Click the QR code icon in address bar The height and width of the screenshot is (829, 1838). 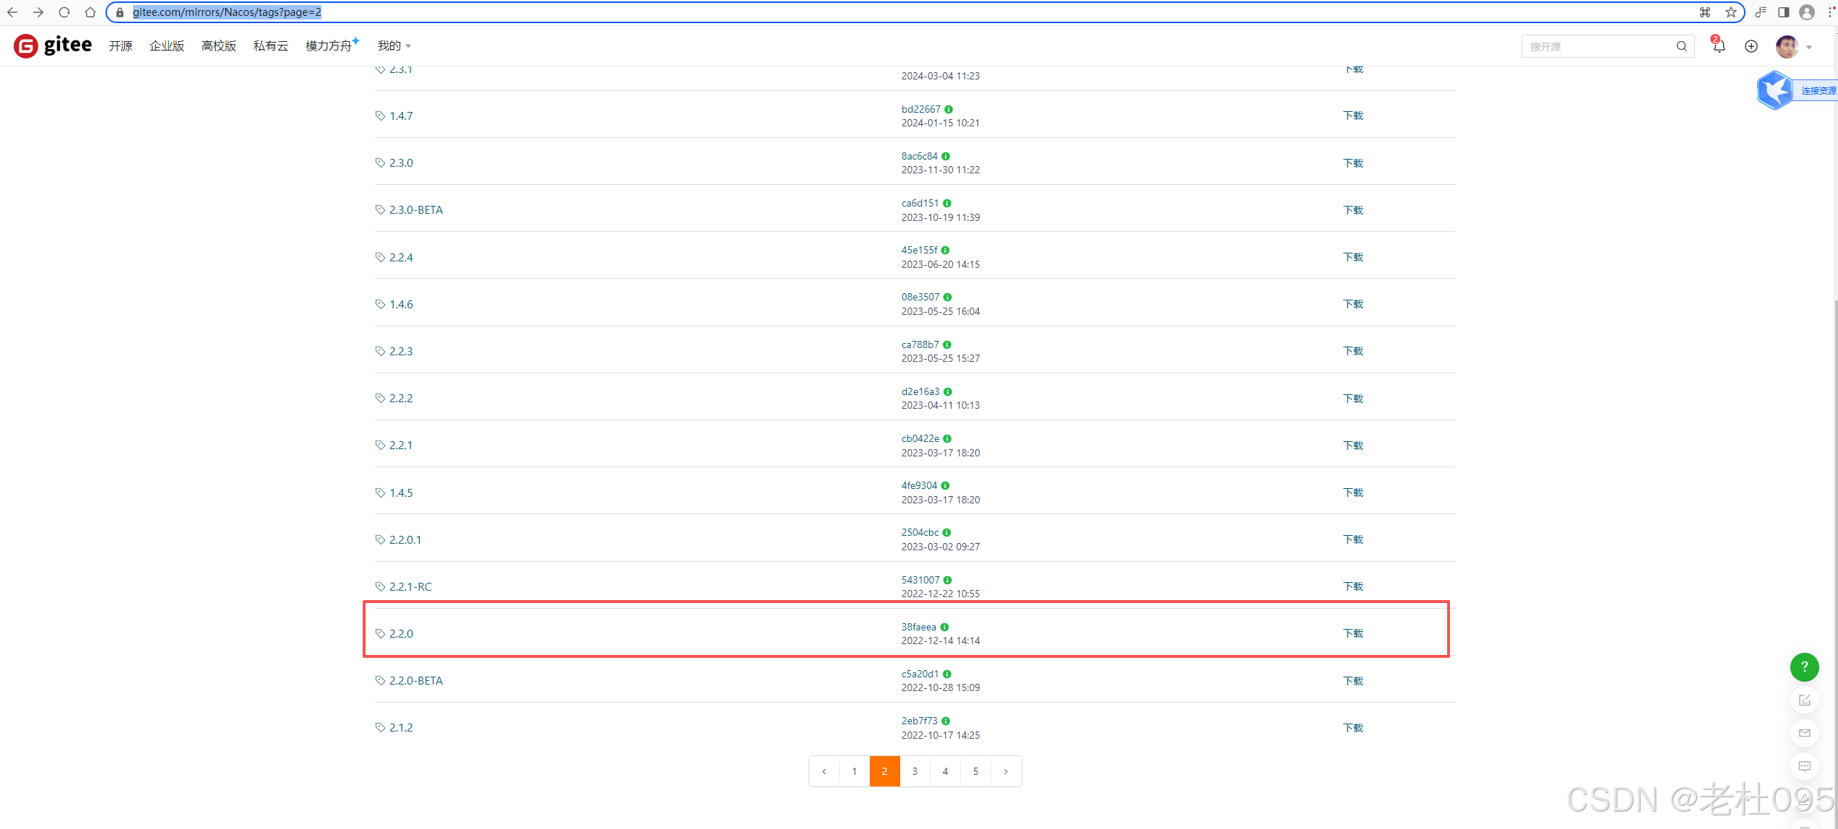[1705, 12]
